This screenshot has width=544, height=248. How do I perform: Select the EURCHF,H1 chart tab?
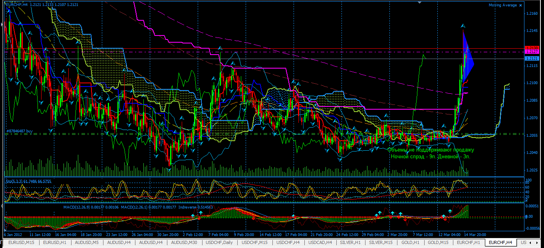coord(469,242)
